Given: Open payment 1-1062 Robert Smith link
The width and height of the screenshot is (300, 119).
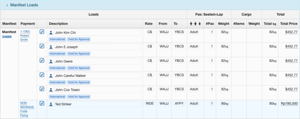Looking at the screenshot, I should click(x=27, y=35).
